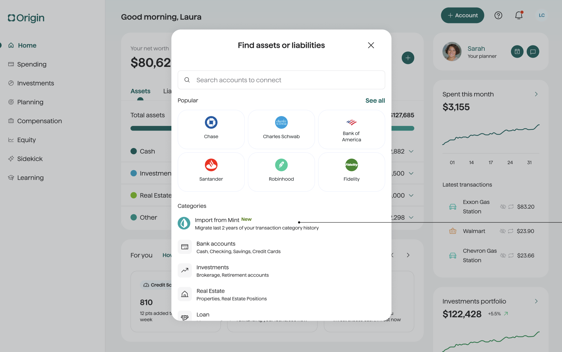The height and width of the screenshot is (352, 562).
Task: Click the calendar icon beside Sarah
Action: (x=517, y=52)
